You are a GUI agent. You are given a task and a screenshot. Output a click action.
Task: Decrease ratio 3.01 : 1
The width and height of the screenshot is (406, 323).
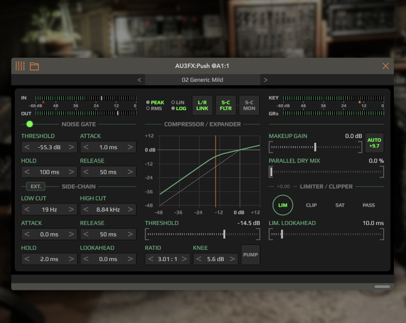pyautogui.click(x=151, y=259)
